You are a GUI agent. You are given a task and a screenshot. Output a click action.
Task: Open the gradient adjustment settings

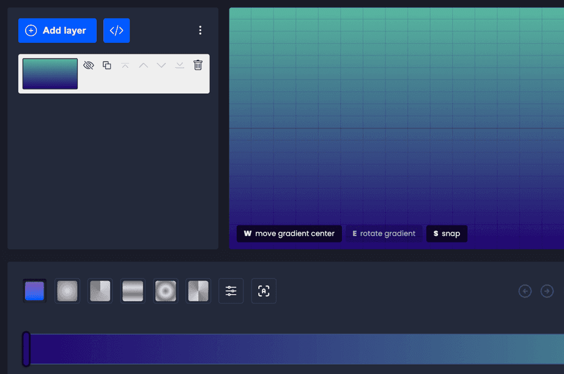point(231,291)
